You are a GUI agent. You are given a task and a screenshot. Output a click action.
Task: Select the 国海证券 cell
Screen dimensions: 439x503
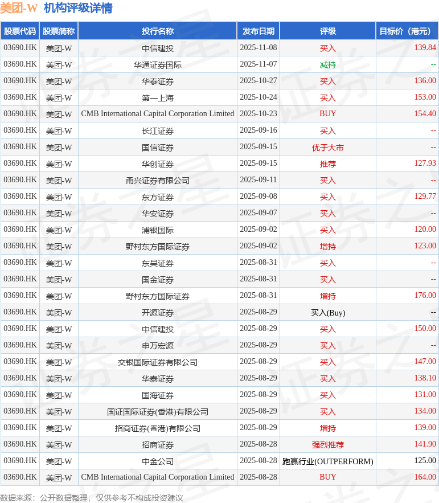158,395
